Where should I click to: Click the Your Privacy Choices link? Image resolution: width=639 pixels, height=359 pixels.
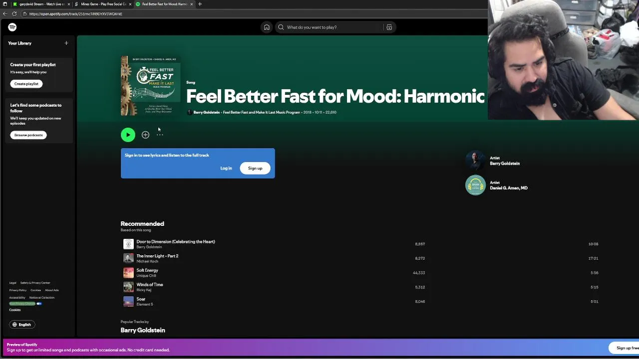[x=22, y=304]
